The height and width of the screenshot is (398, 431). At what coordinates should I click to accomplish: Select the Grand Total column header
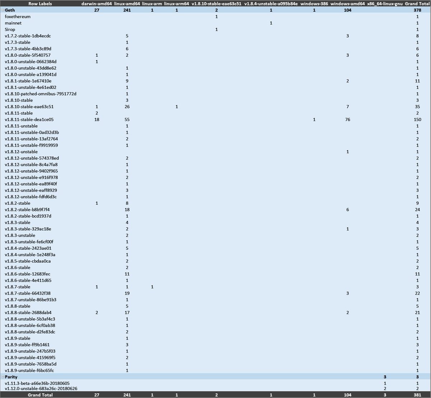click(x=417, y=4)
